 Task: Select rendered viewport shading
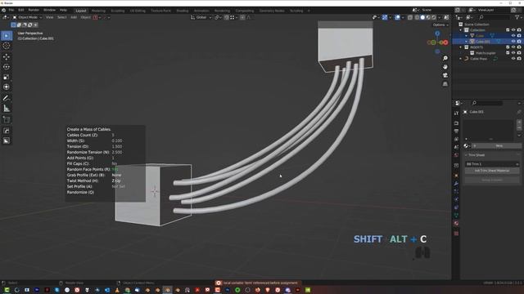click(x=434, y=17)
